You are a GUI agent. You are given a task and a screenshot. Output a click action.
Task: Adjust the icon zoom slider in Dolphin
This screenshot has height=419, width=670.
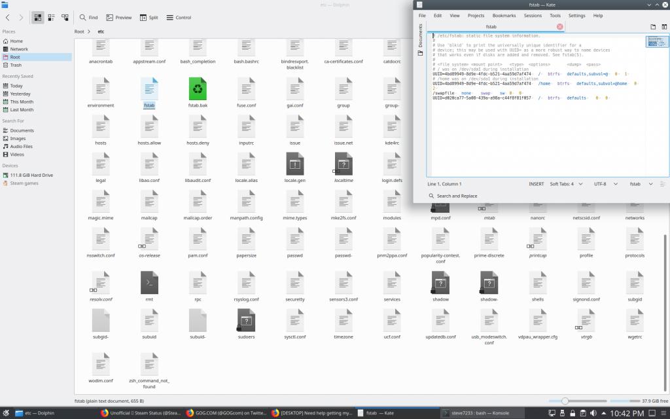[x=565, y=401]
